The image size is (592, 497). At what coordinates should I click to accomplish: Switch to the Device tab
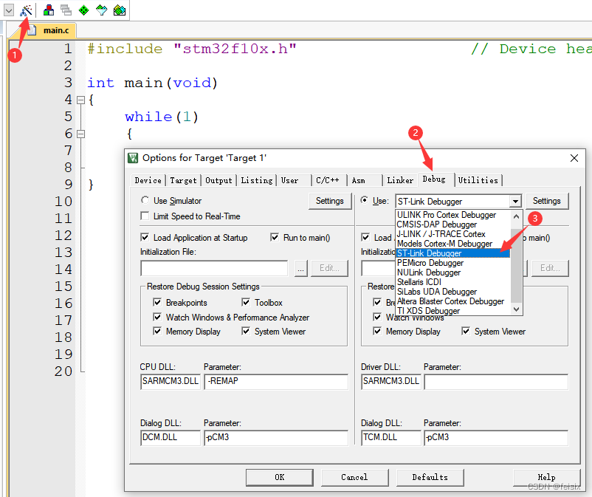(x=148, y=180)
